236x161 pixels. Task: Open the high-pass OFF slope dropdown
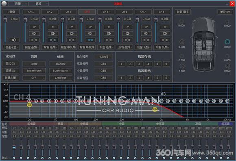[x=34, y=78]
